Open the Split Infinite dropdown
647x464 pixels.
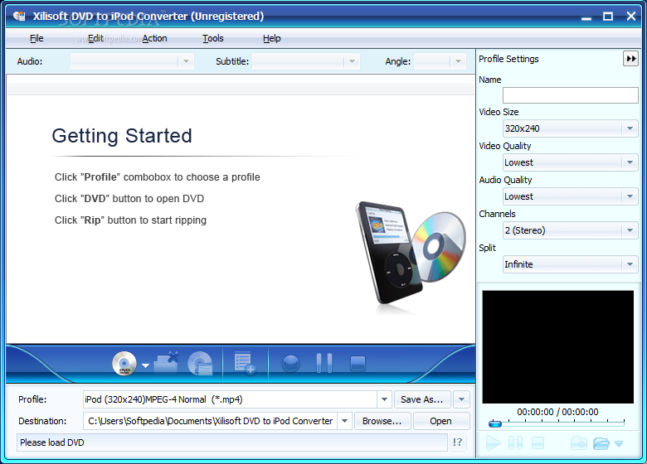(x=570, y=264)
